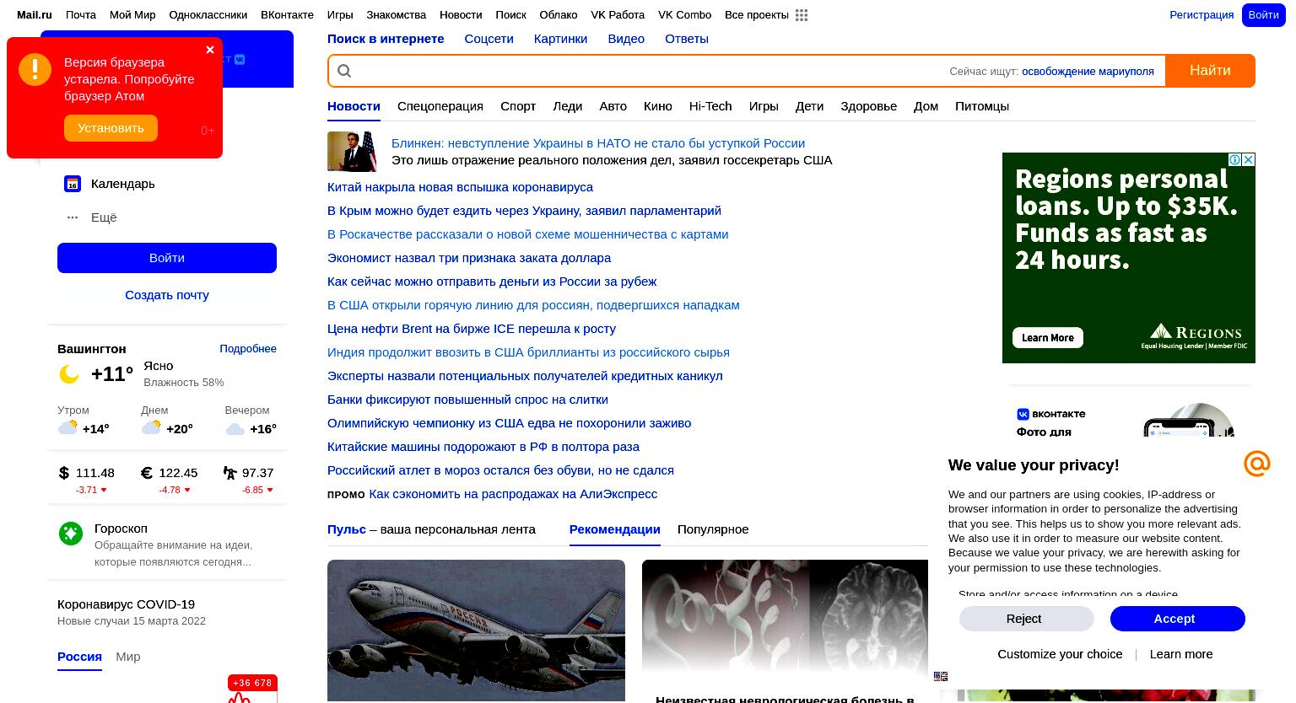The height and width of the screenshot is (703, 1296).
Task: Switch to the Спорт news tab
Action: (518, 106)
